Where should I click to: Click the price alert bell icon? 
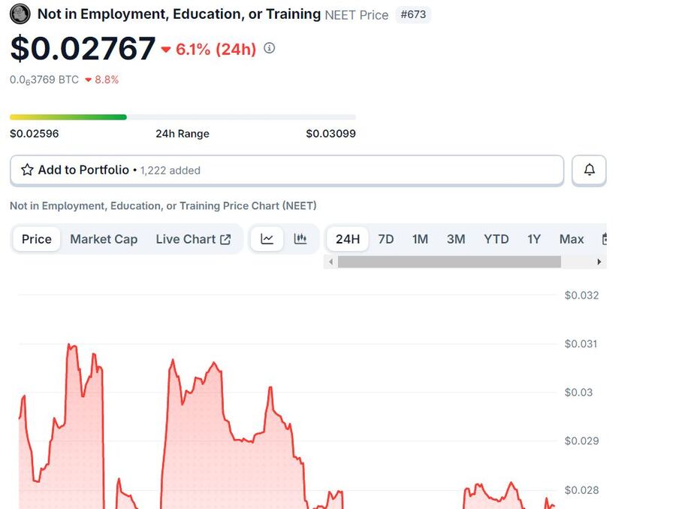[589, 170]
